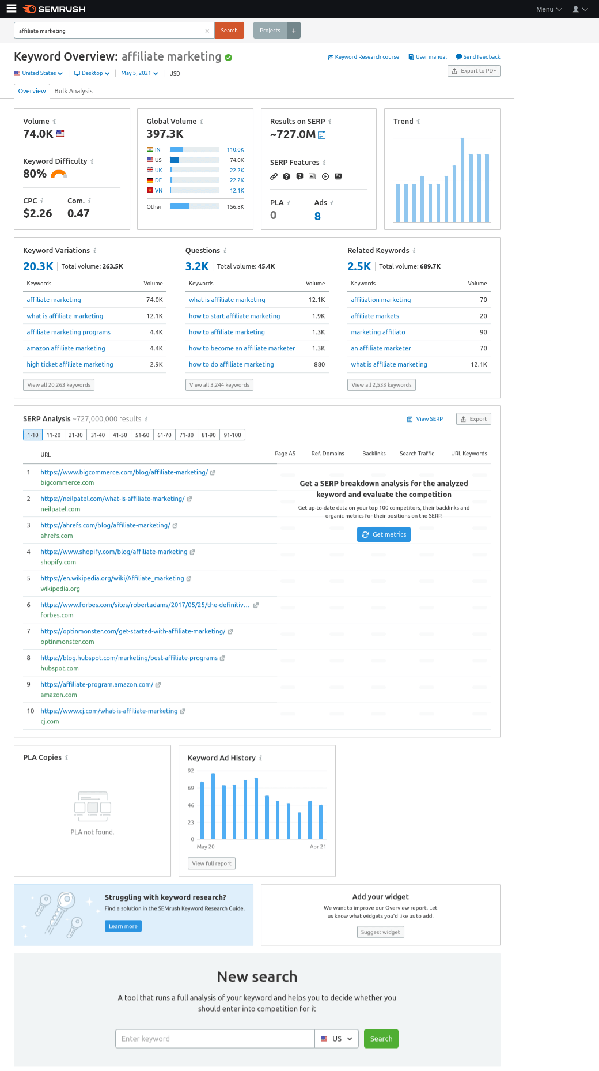Open the User manual link

(427, 57)
